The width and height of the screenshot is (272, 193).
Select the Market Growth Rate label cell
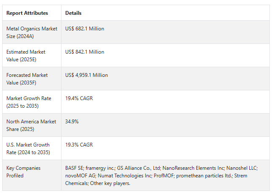click(29, 102)
